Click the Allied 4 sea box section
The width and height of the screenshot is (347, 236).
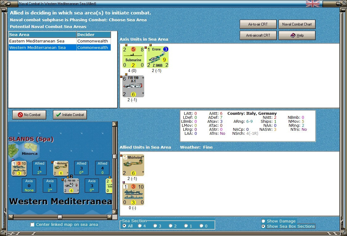click(x=102, y=168)
